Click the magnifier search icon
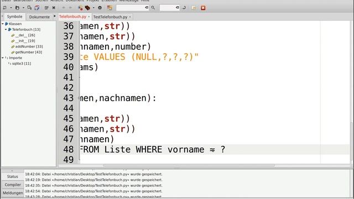 click(153, 8)
